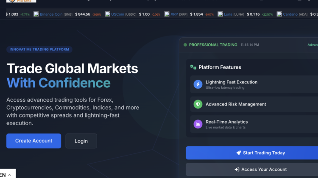This screenshot has height=178, width=318.
Task: Open Binance Coin ticker link
Action: pos(51,14)
